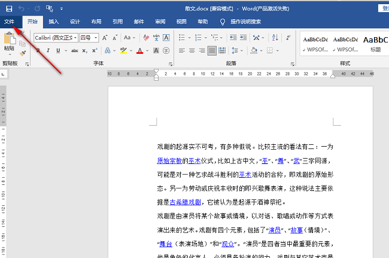This screenshot has height=258, width=389.
Task: Switch to the 邮件 ribbon tab
Action: tap(139, 22)
